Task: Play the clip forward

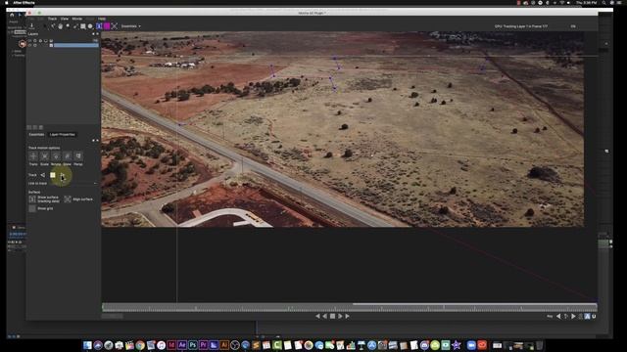Action: pos(340,316)
